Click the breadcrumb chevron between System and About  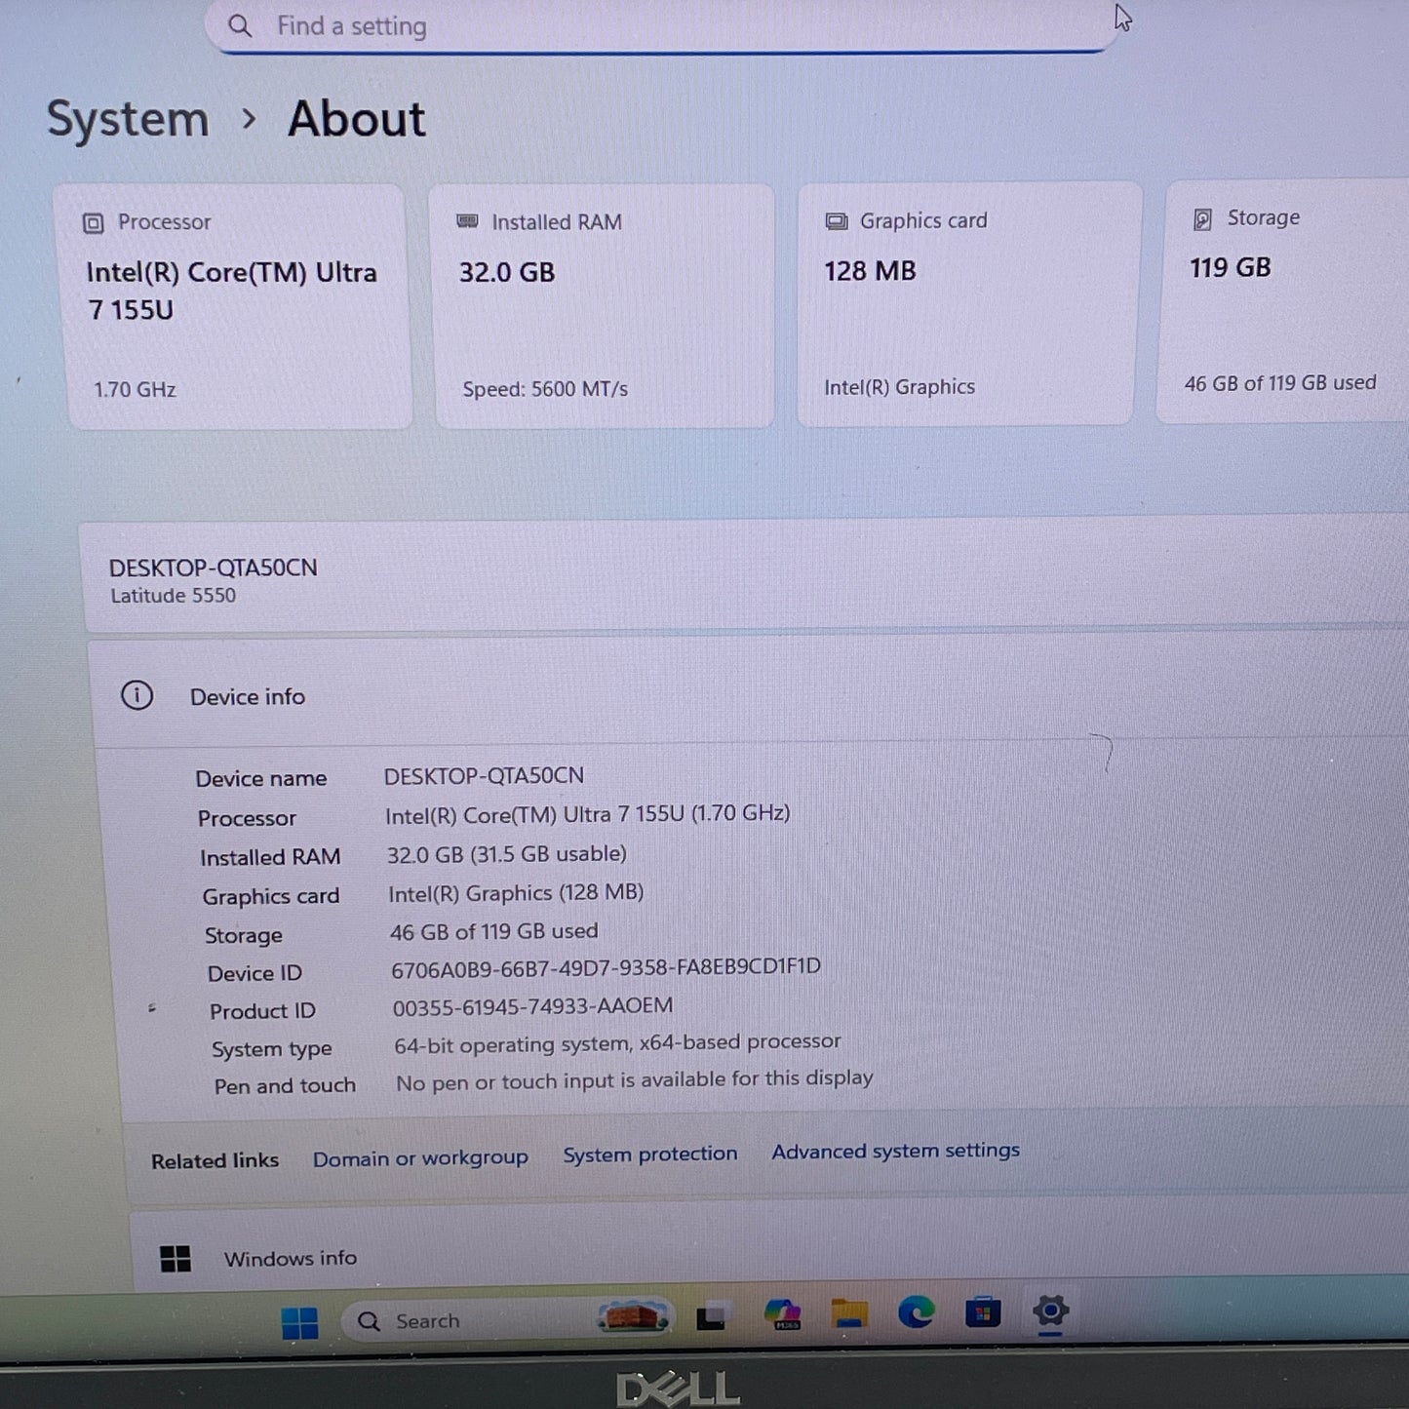[249, 119]
